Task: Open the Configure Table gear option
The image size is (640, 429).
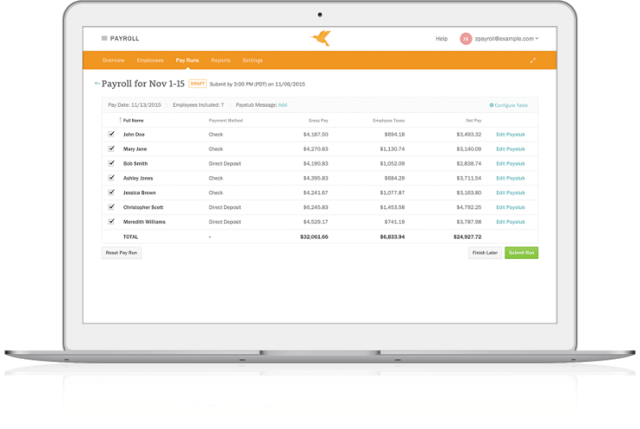Action: [x=509, y=105]
